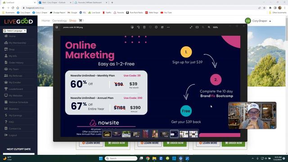Open the Netflix bookmark
This screenshot has width=288, height=162.
click(x=107, y=13)
